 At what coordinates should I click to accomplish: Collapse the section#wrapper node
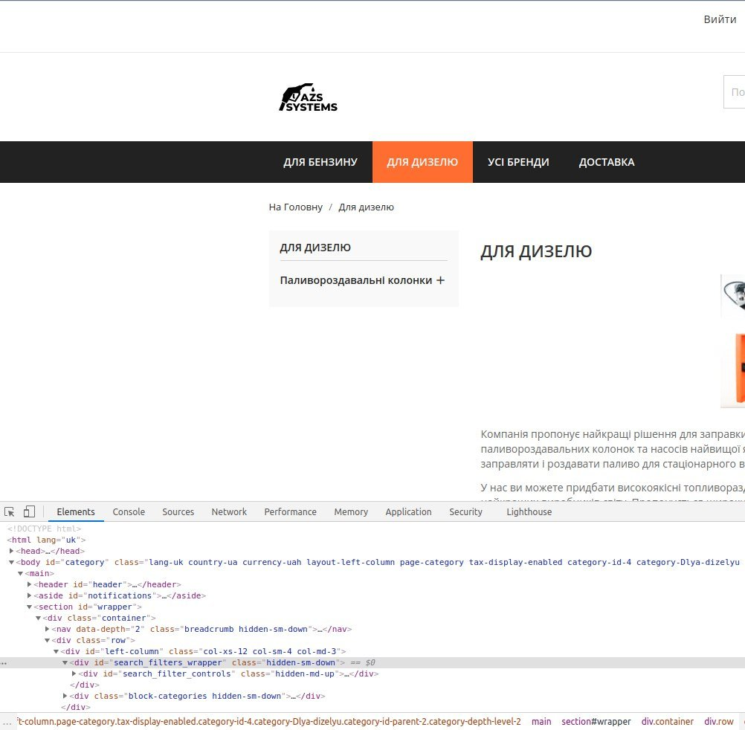[x=30, y=607]
